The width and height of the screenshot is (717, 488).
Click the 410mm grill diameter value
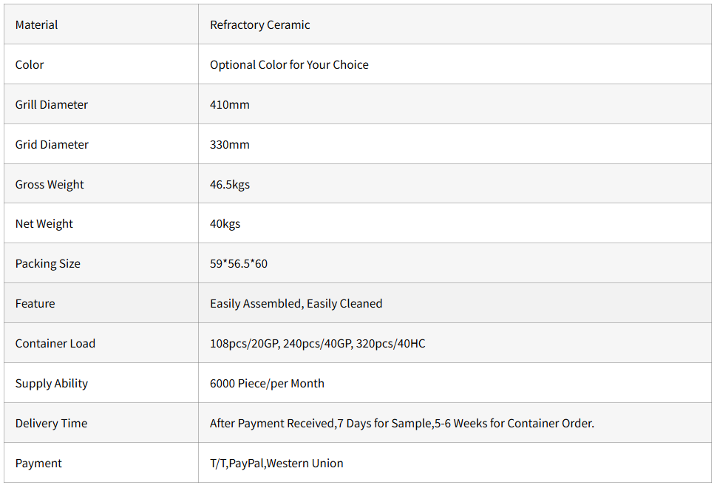pyautogui.click(x=230, y=105)
